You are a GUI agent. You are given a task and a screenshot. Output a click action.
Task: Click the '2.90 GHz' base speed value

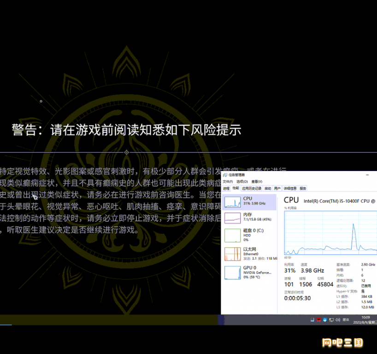(368, 265)
